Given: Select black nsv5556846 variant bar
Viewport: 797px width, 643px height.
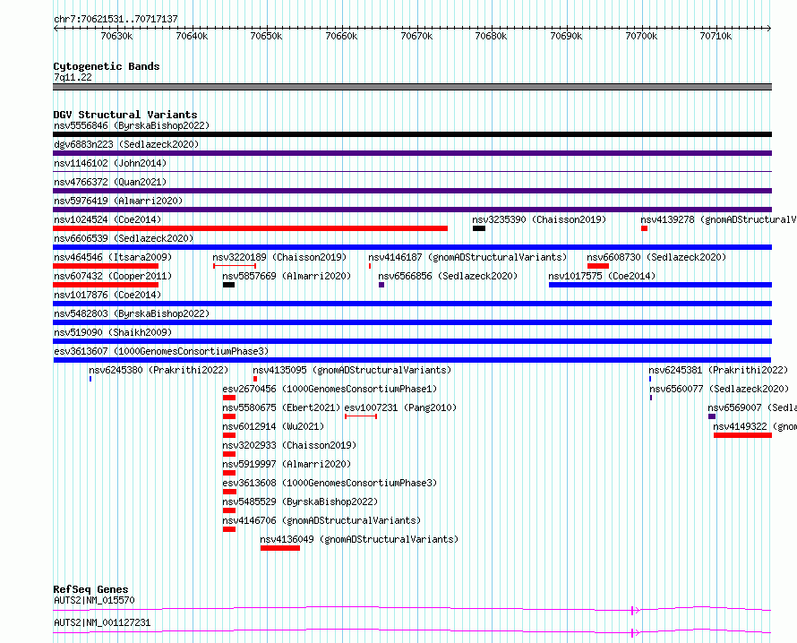Looking at the screenshot, I should [x=412, y=134].
